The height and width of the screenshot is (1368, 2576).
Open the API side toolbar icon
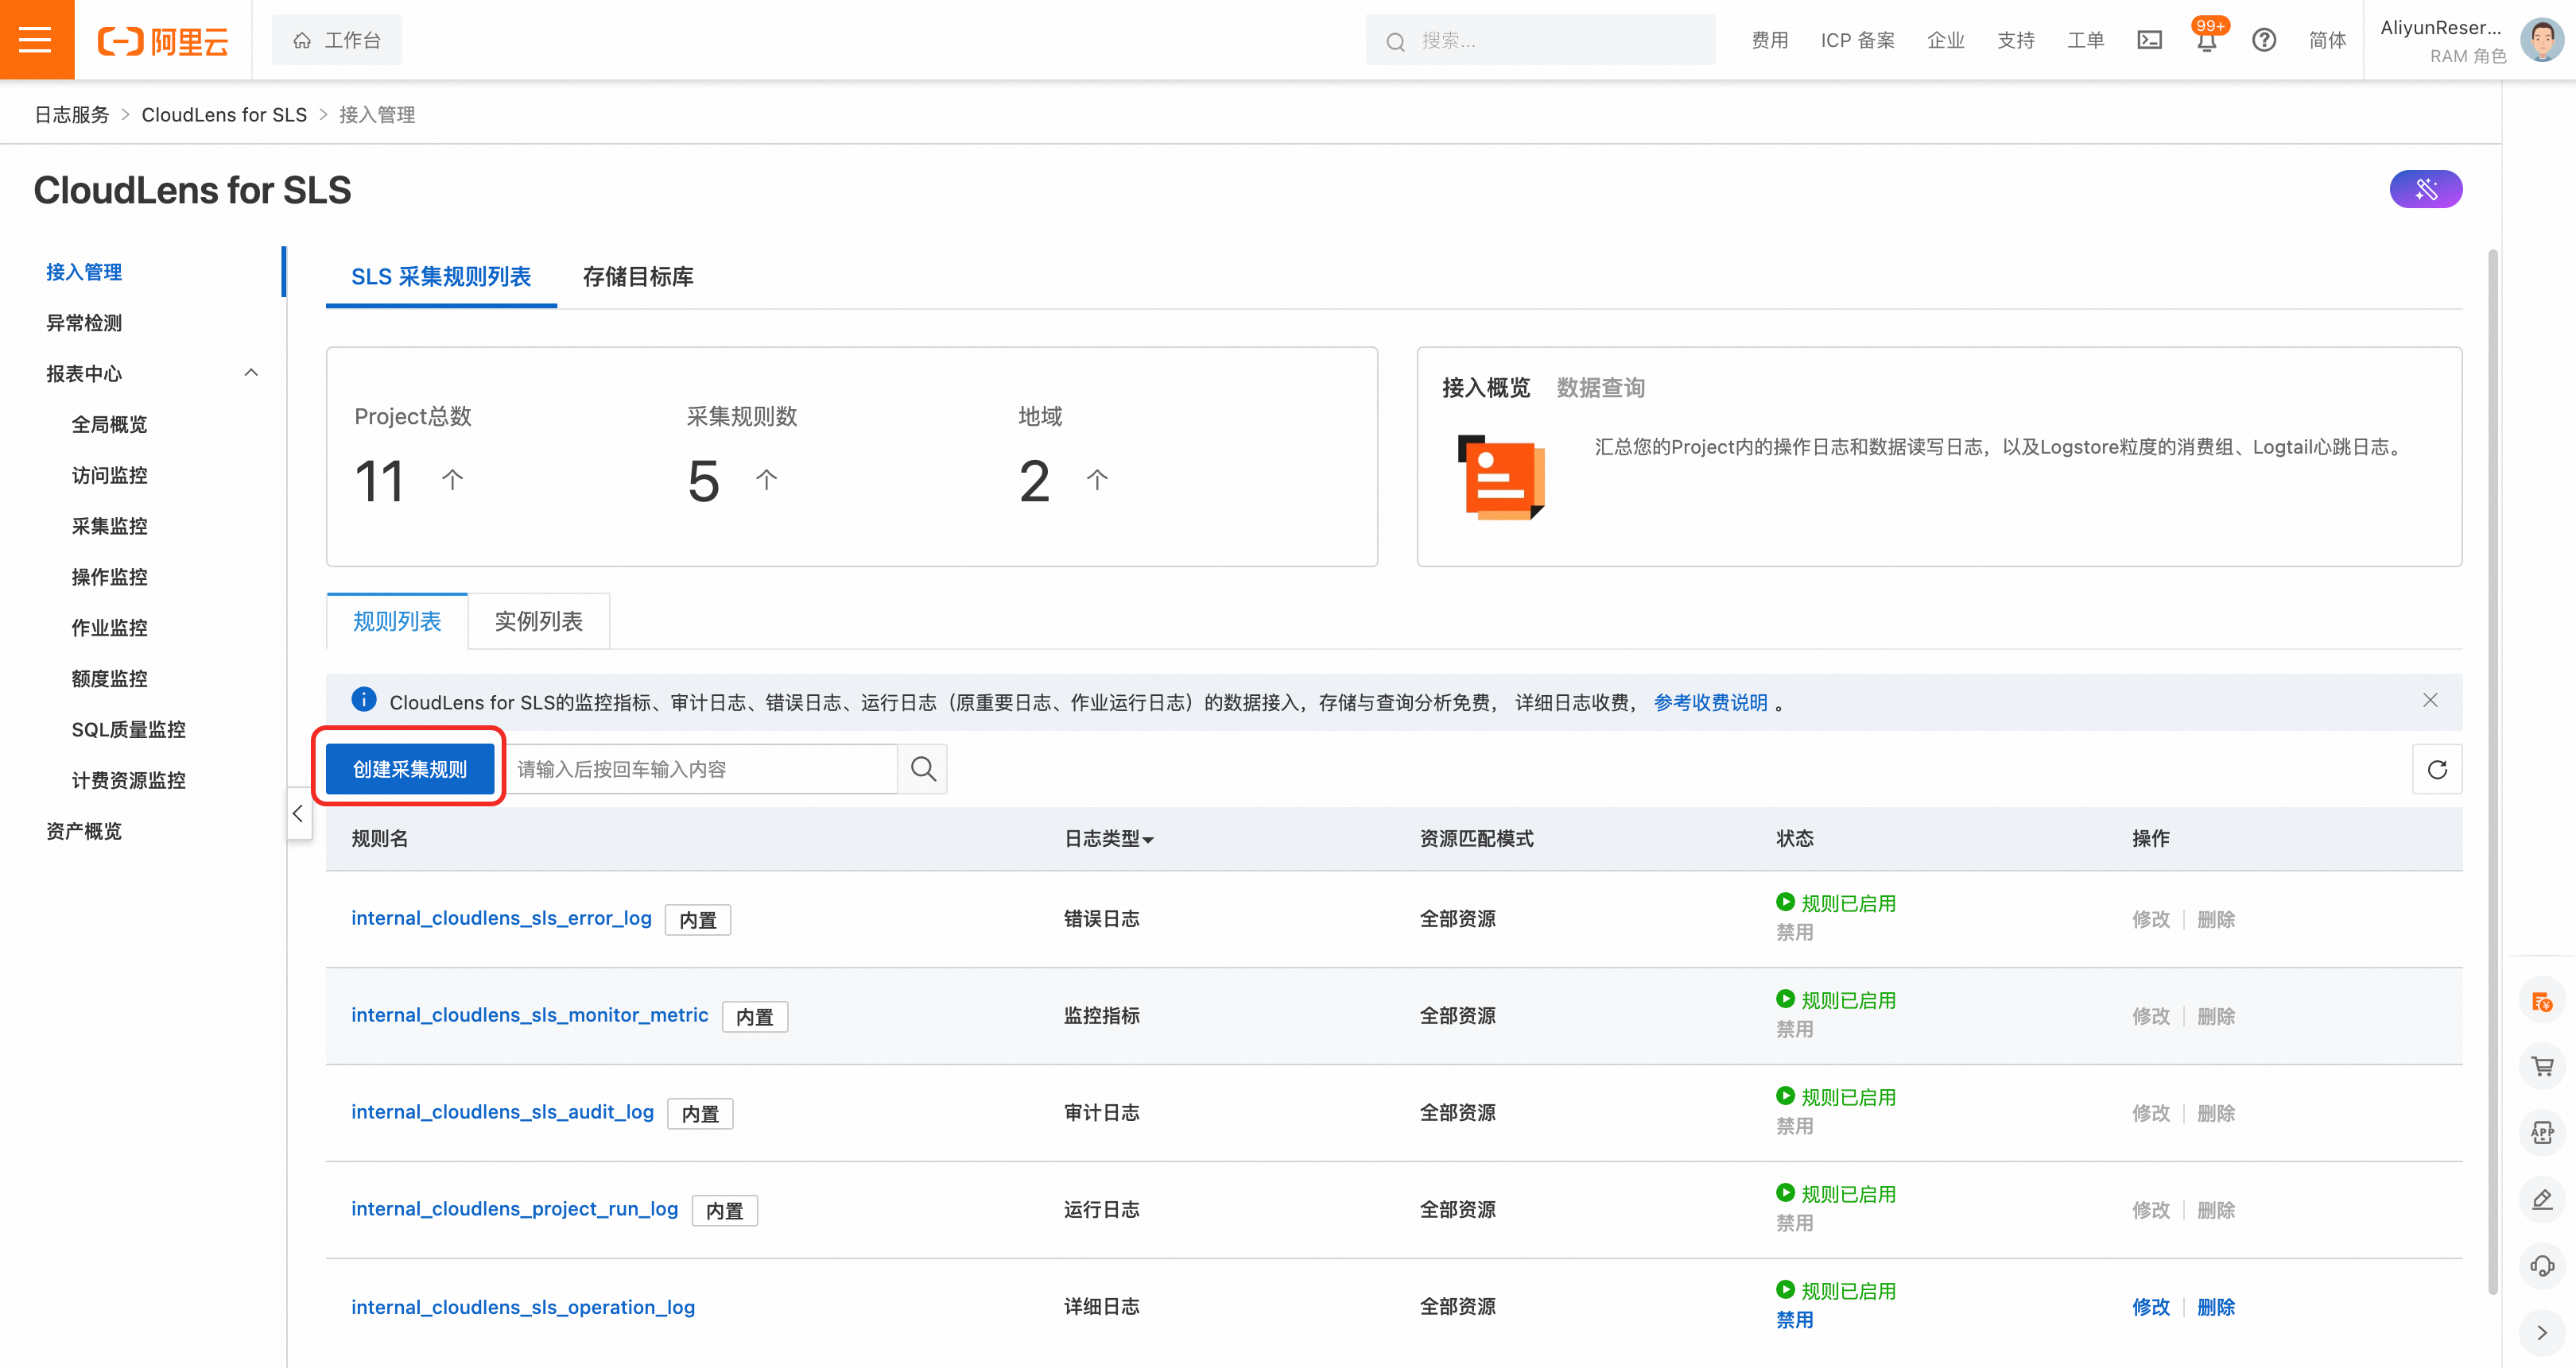(x=2542, y=1132)
